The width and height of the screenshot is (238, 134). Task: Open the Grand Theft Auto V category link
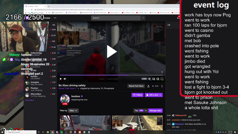point(68,89)
